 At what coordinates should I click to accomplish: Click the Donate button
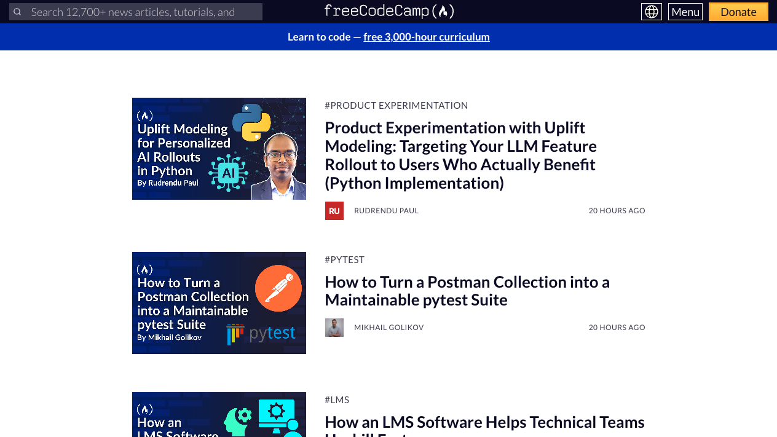[x=738, y=12]
